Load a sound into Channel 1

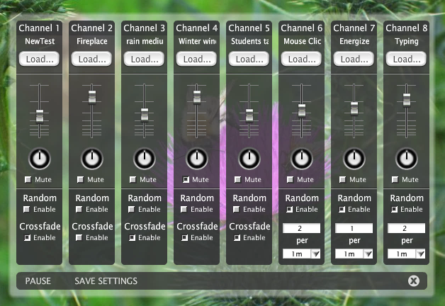39,59
